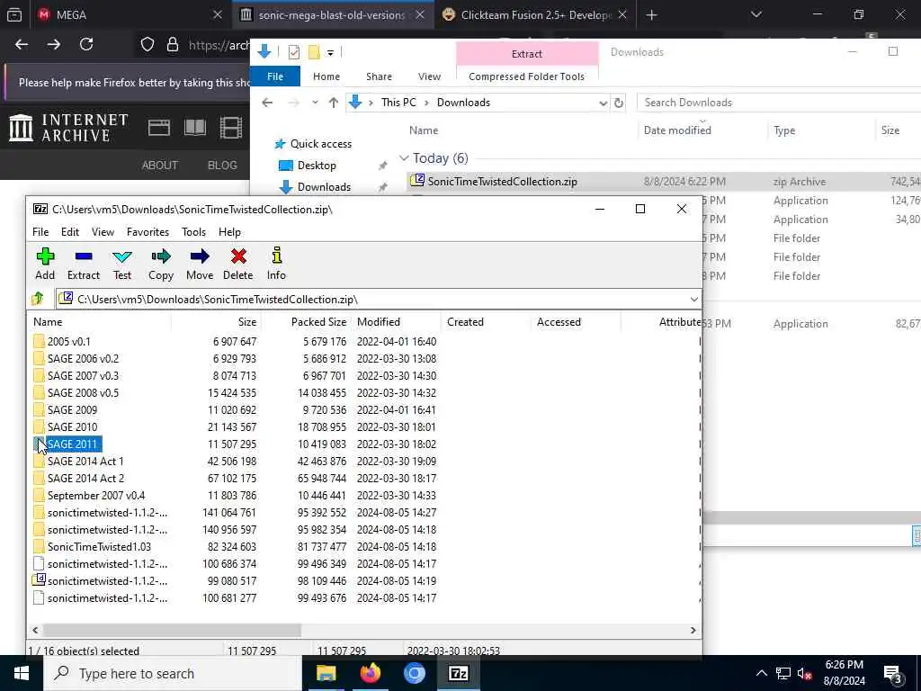Select the SAGE 2014 Act 2 folder
Viewport: 921px width, 691px height.
(x=85, y=479)
